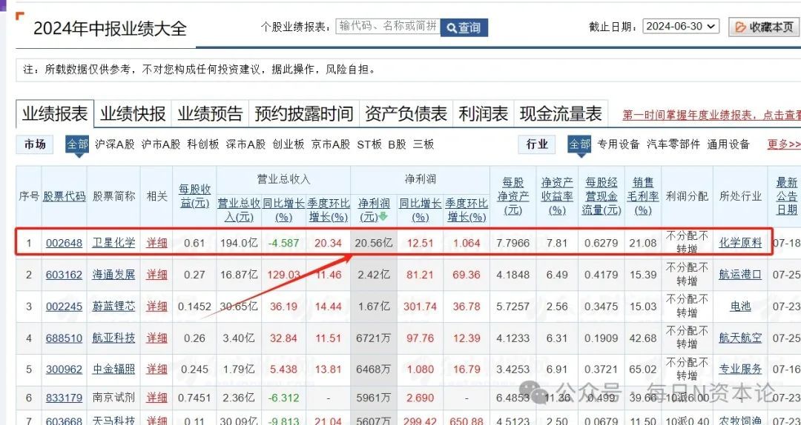Select the 三板 market filter

tap(423, 144)
